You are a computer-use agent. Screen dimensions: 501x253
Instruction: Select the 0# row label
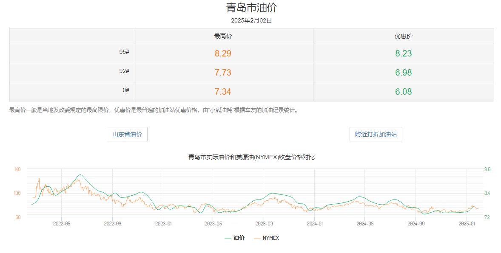(x=125, y=90)
